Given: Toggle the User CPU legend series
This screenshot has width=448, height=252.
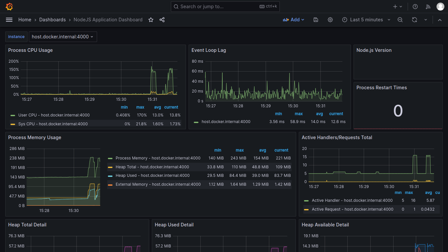Looking at the screenshot, I should coord(54,115).
